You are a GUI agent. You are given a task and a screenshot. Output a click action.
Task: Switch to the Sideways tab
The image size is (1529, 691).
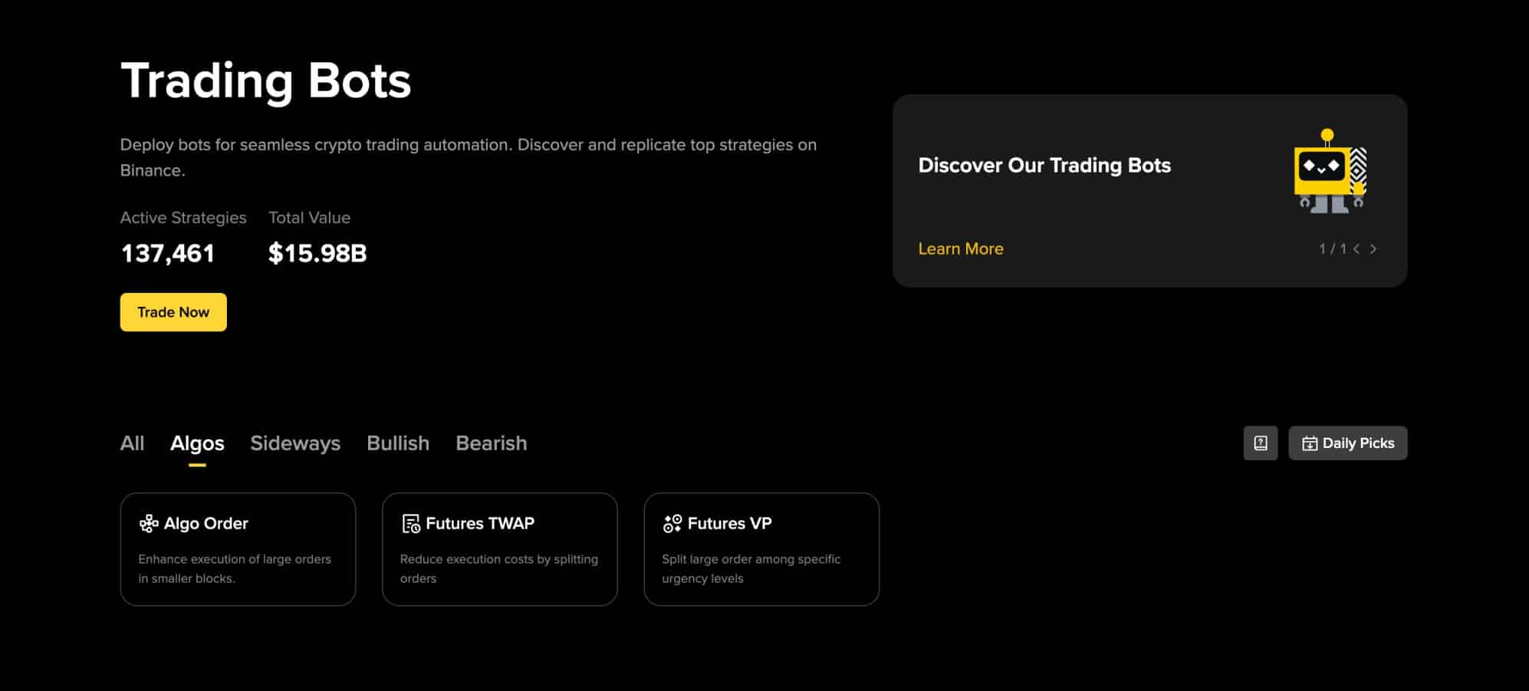tap(295, 443)
